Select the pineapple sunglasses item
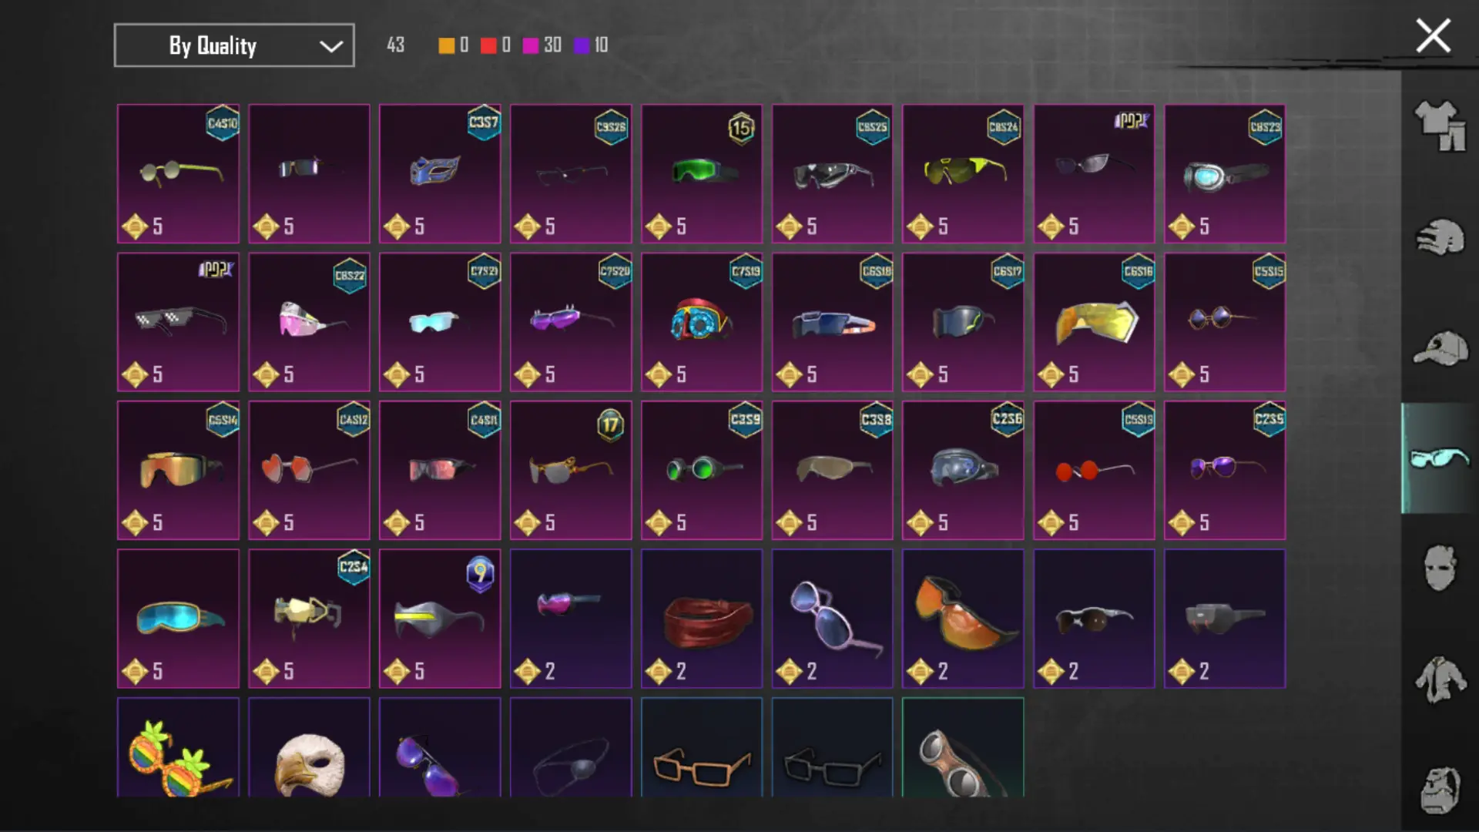 point(178,747)
